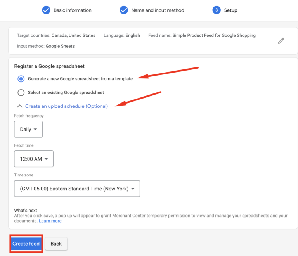Click Language: English text

[x=121, y=36]
